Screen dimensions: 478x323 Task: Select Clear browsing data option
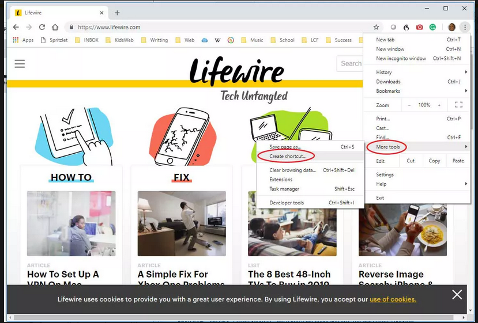click(x=310, y=170)
